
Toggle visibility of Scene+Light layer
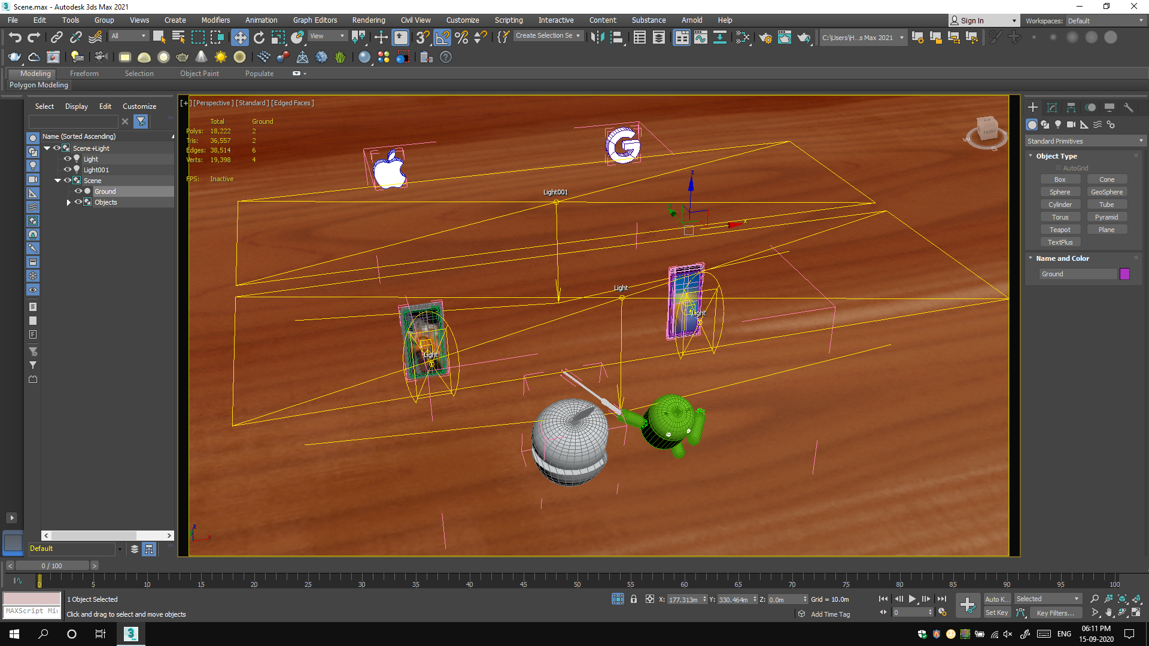(56, 148)
